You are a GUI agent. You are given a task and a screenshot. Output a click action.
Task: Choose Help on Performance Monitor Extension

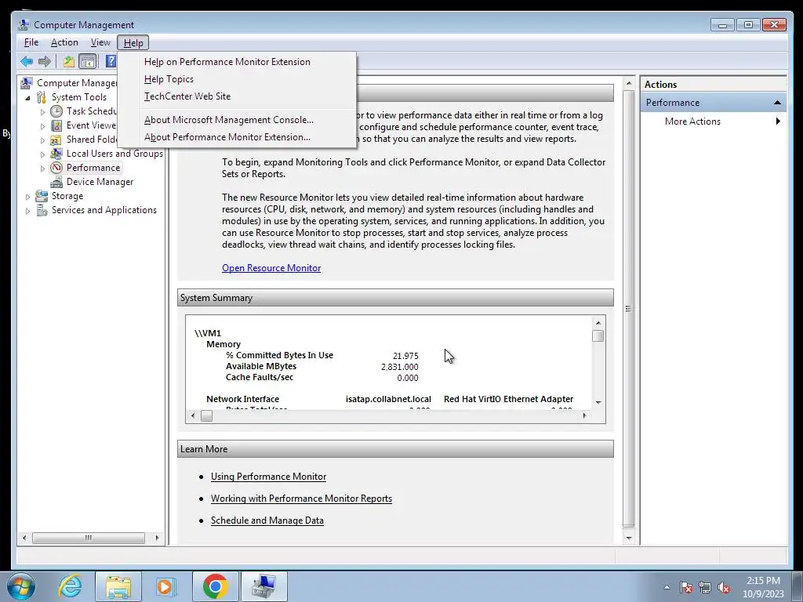click(227, 62)
